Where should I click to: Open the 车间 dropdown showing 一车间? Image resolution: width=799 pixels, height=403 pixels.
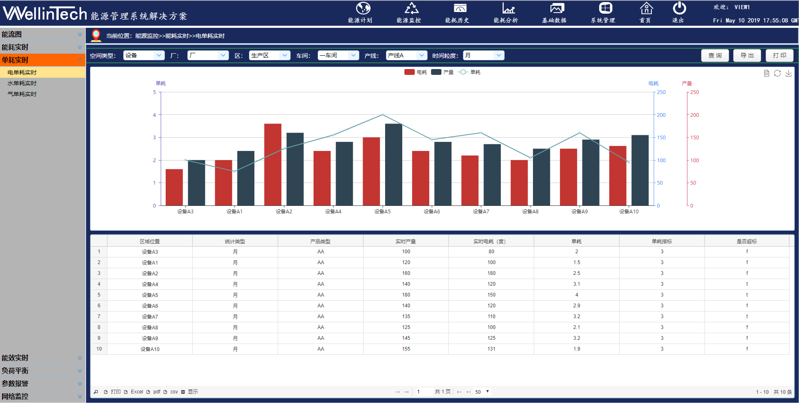[339, 55]
